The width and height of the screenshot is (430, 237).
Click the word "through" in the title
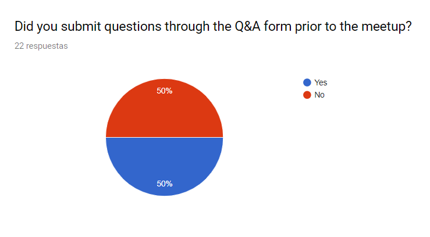183,27
